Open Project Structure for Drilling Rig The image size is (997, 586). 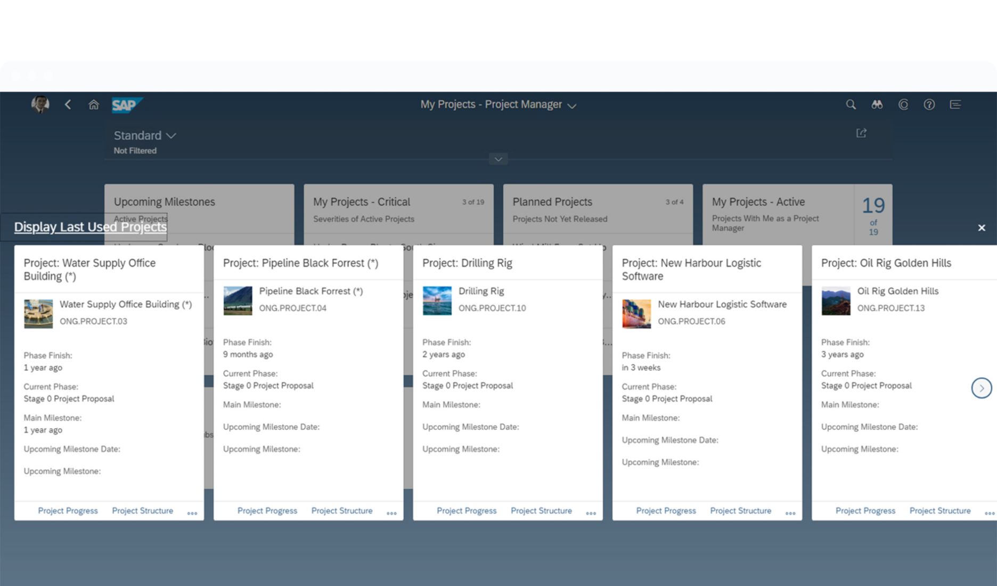[x=541, y=511]
